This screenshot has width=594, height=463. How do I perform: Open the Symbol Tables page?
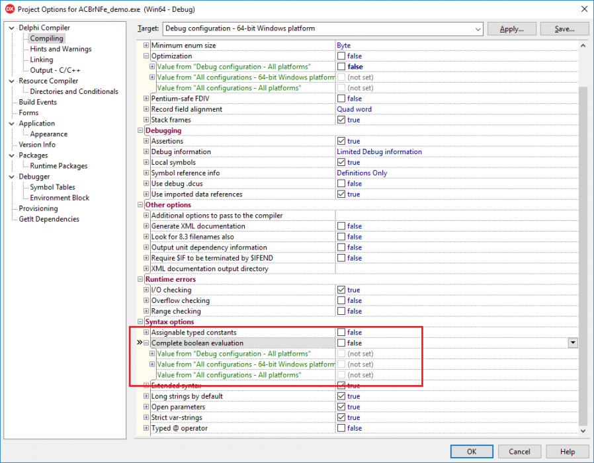(53, 187)
